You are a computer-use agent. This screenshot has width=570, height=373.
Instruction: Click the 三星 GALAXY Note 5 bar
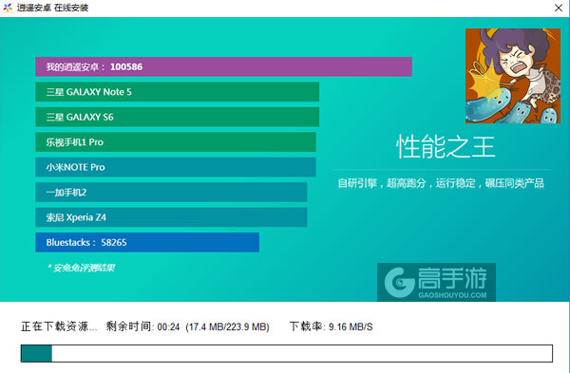pyautogui.click(x=177, y=92)
